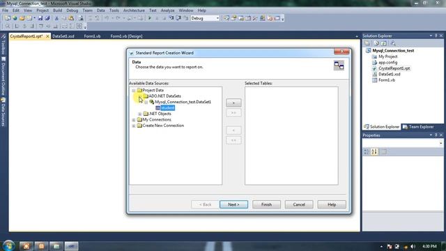This screenshot has width=446, height=251.
Task: Click the Find magnifier icon in second toolbar row
Action: 8,26
